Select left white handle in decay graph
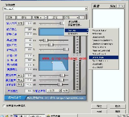129x117 pixels. click(52, 62)
